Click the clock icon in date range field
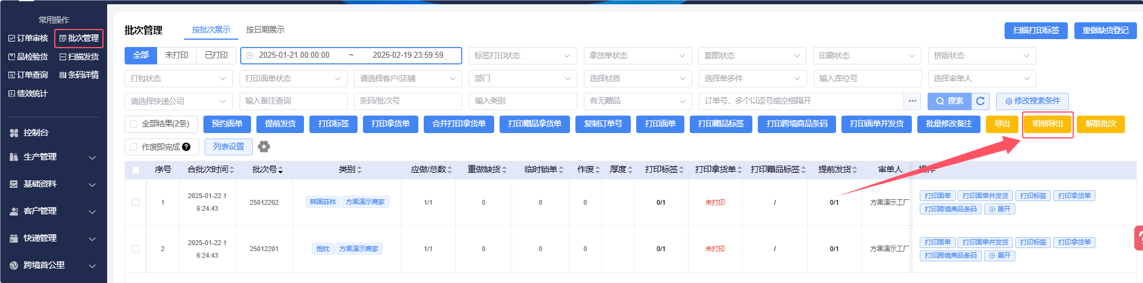The width and height of the screenshot is (1143, 283). click(x=250, y=55)
